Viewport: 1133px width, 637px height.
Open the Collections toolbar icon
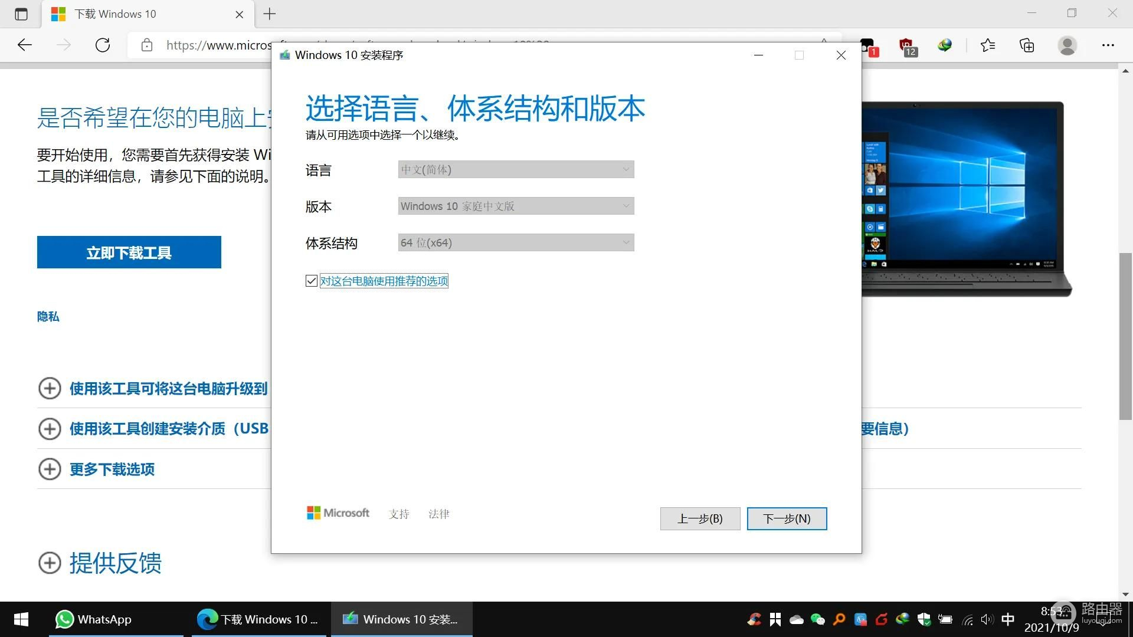click(1027, 45)
